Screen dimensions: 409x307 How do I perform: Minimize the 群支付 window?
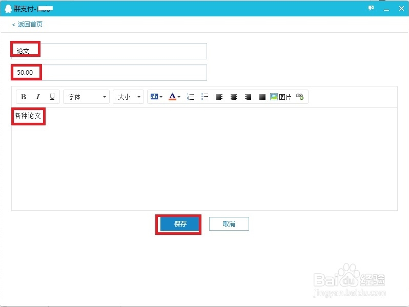(x=386, y=9)
